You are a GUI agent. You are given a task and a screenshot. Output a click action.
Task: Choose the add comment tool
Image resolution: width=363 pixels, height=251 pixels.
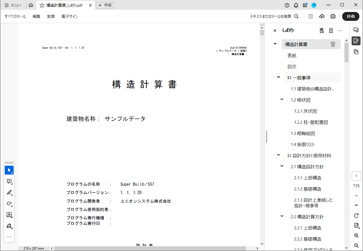pos(9,181)
